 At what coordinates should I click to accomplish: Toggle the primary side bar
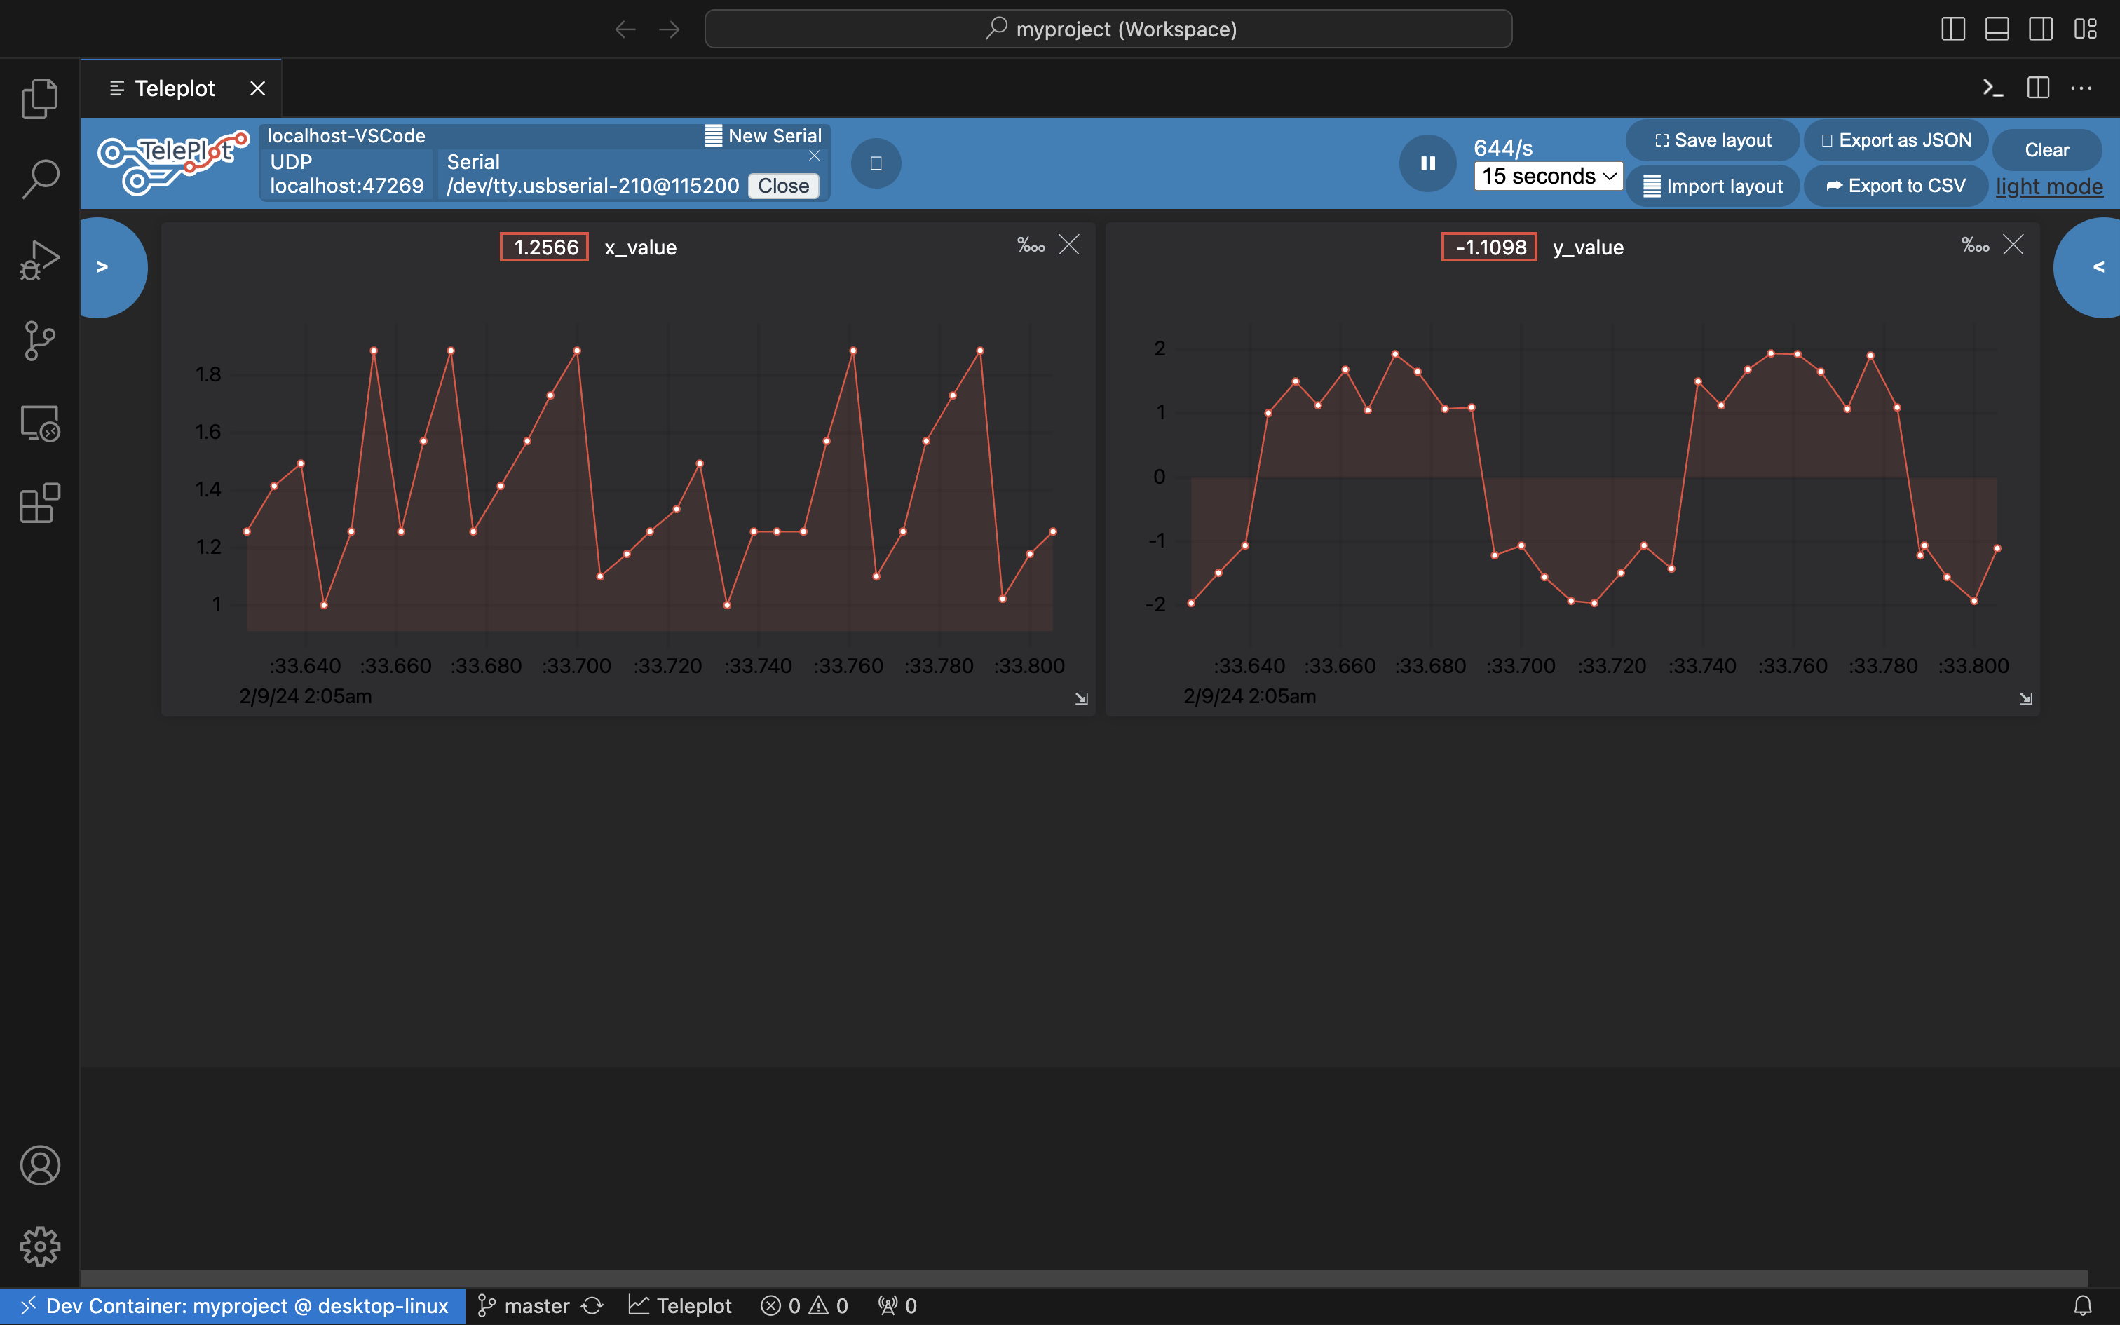pyautogui.click(x=1952, y=29)
